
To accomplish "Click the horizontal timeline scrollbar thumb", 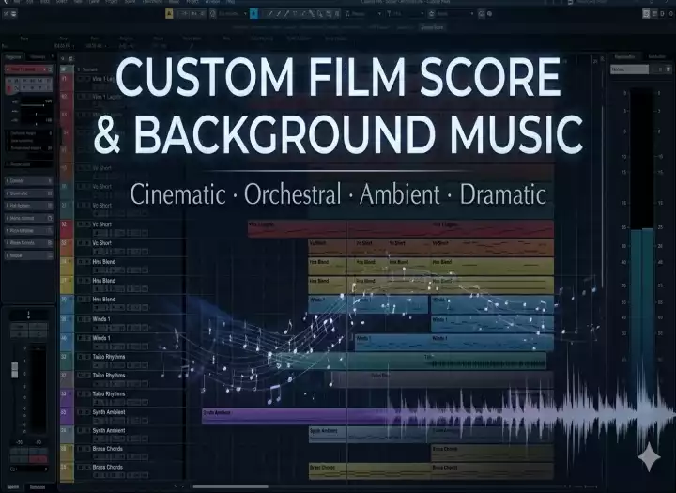I will tap(230, 487).
